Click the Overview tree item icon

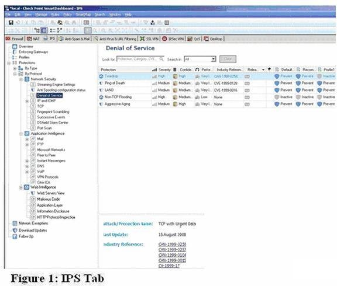point(15,47)
